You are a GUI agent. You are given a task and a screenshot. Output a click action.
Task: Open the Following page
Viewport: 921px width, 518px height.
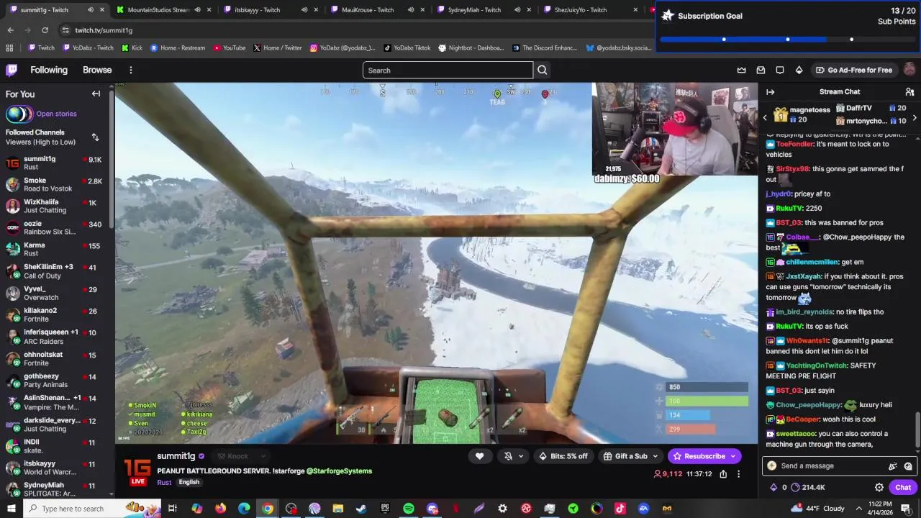click(x=49, y=70)
